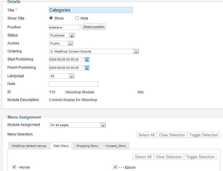Click Select All beside Menu Selection

(x=147, y=135)
